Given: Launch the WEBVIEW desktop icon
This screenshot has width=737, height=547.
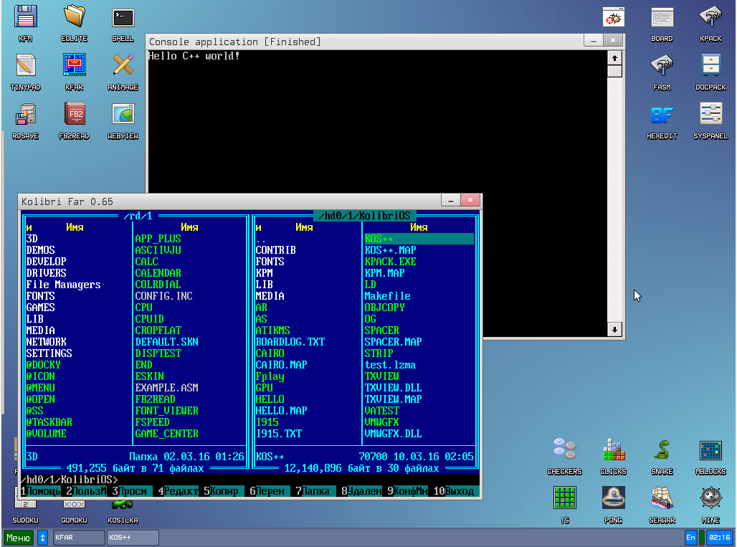Looking at the screenshot, I should point(123,115).
